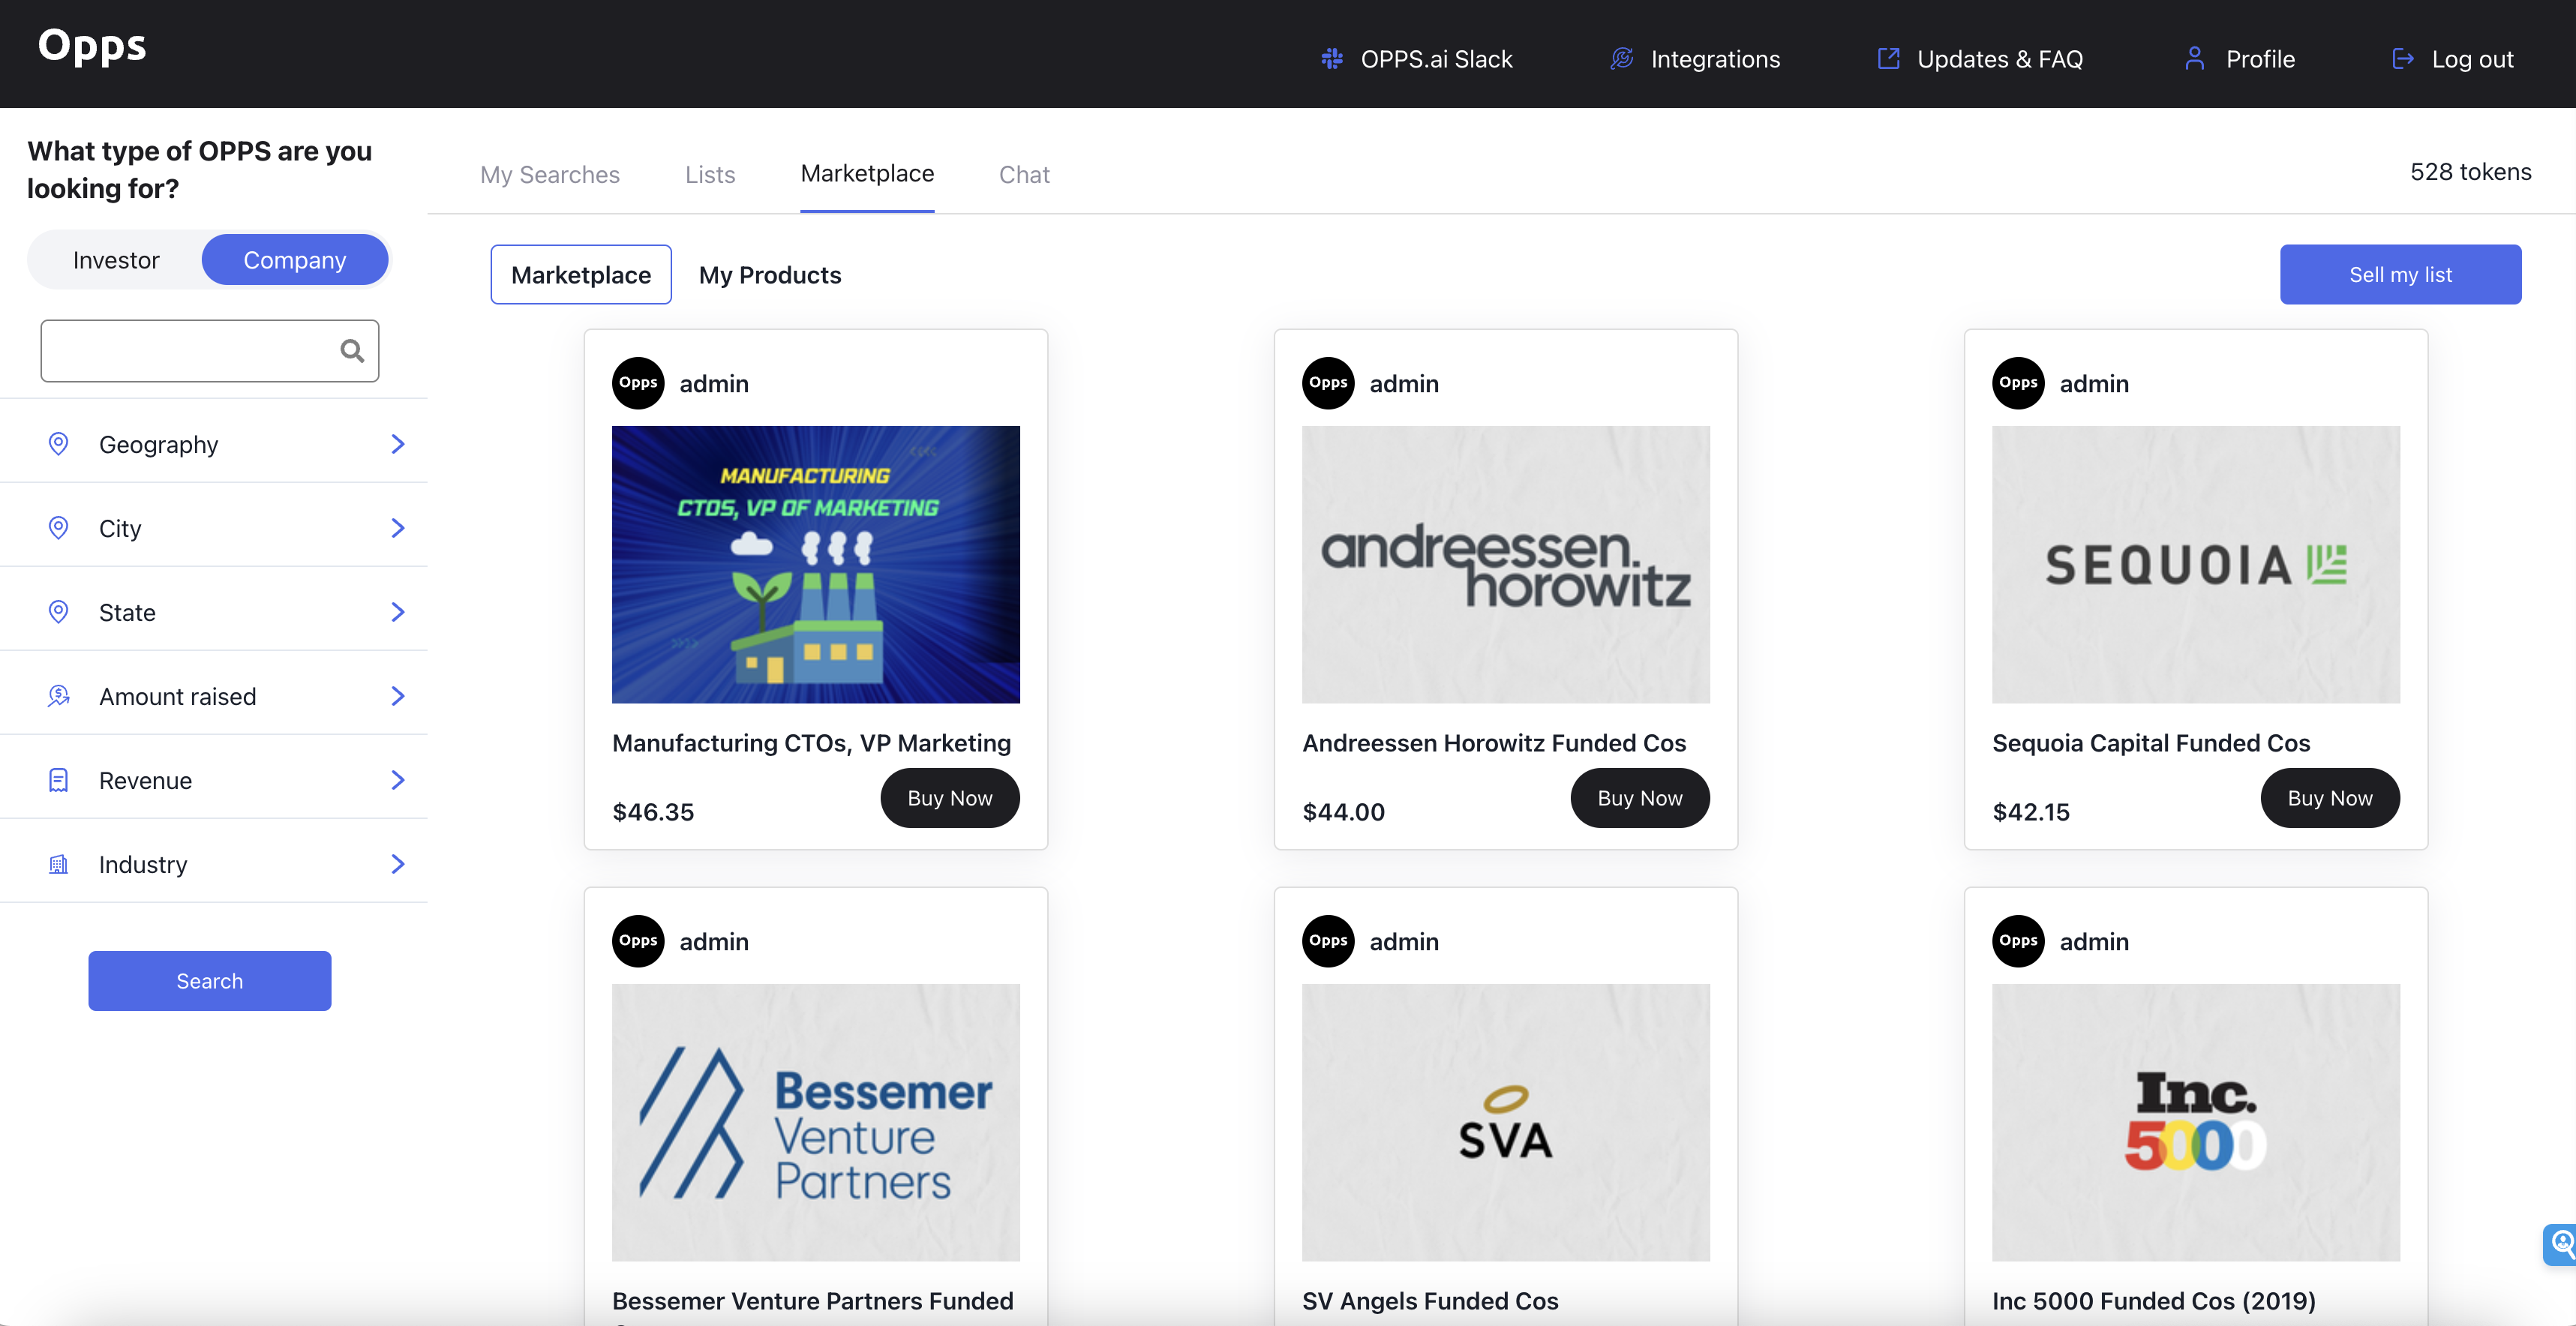Switch to My Products view
This screenshot has height=1326, width=2576.
(x=770, y=274)
